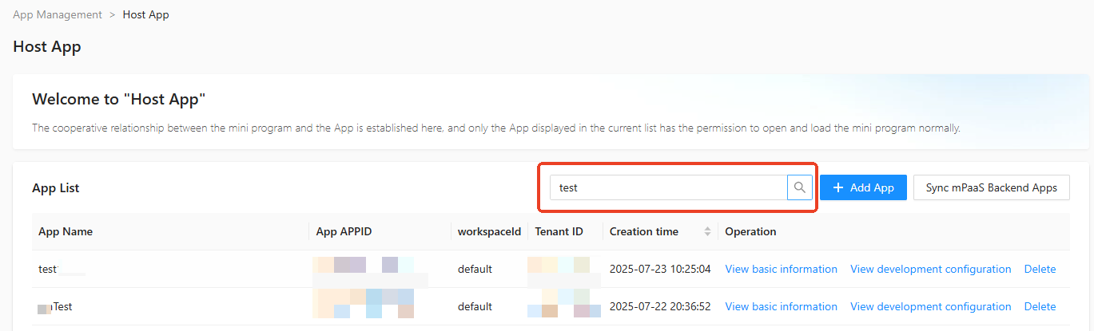Delete the app created 2025-07-23 10:25:04
The width and height of the screenshot is (1094, 331).
point(1040,269)
